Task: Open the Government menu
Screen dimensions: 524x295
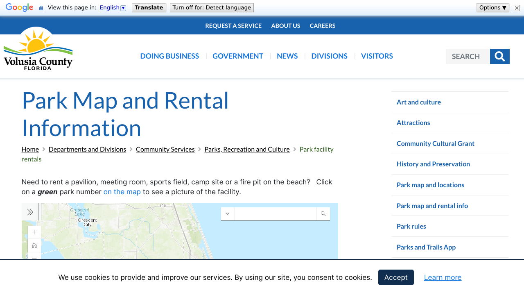Action: coord(238,56)
